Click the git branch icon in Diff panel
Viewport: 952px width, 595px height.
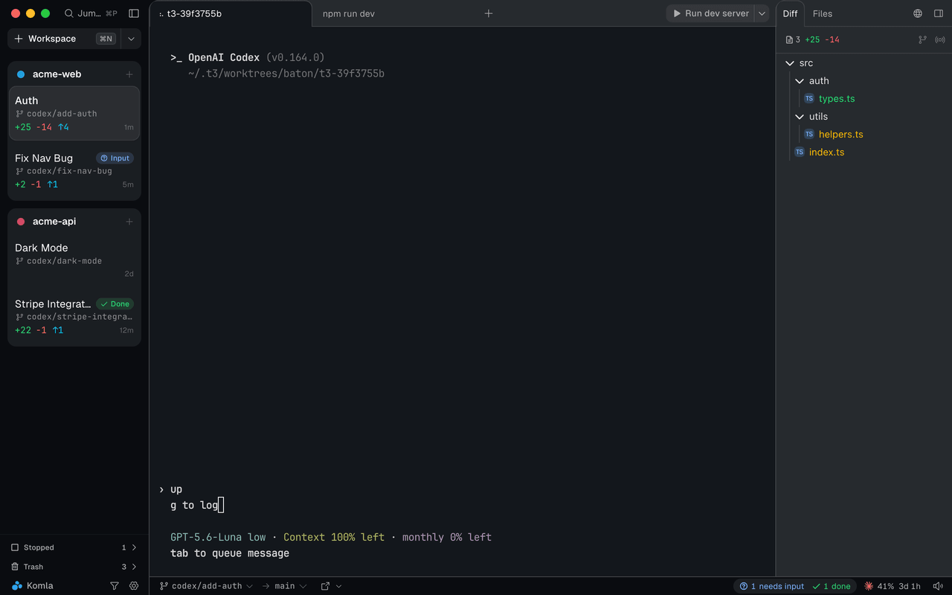(x=922, y=39)
